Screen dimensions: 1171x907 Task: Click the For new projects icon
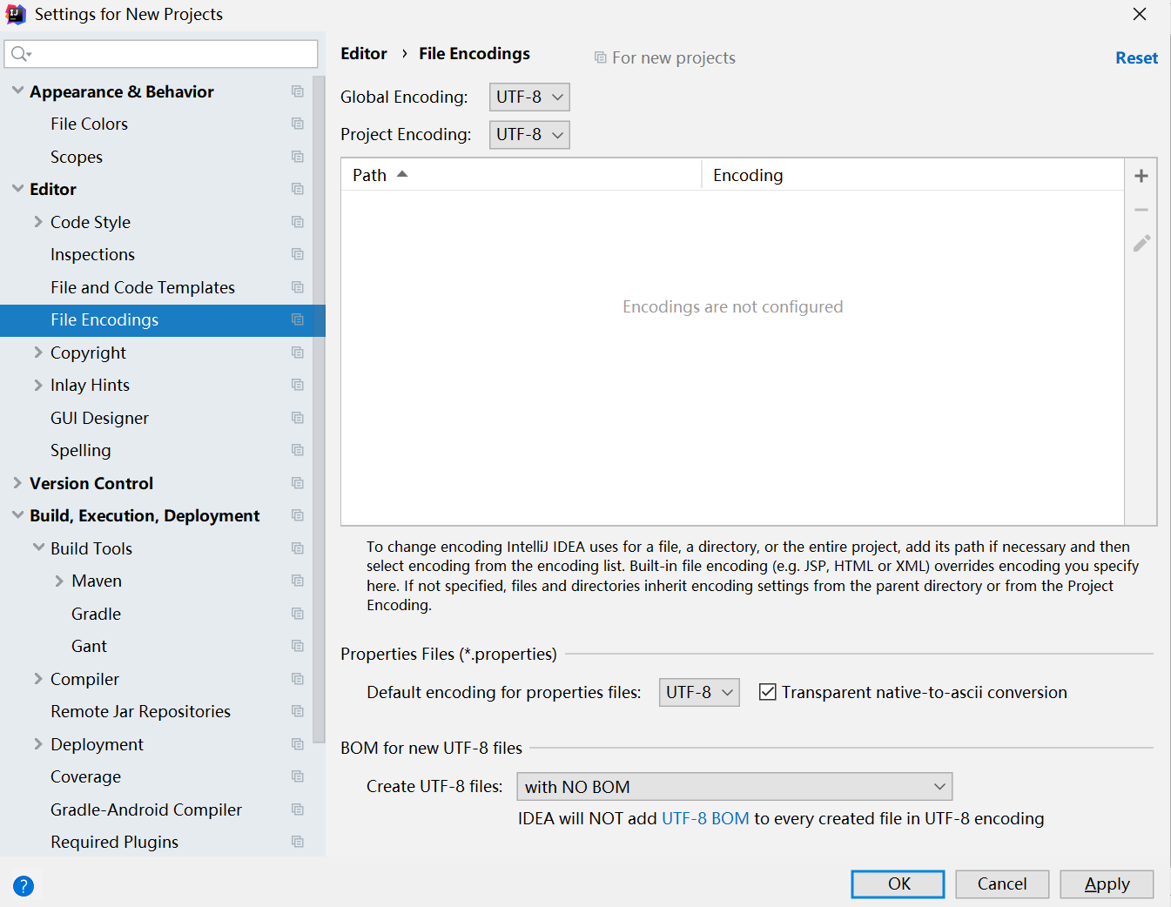[600, 57]
